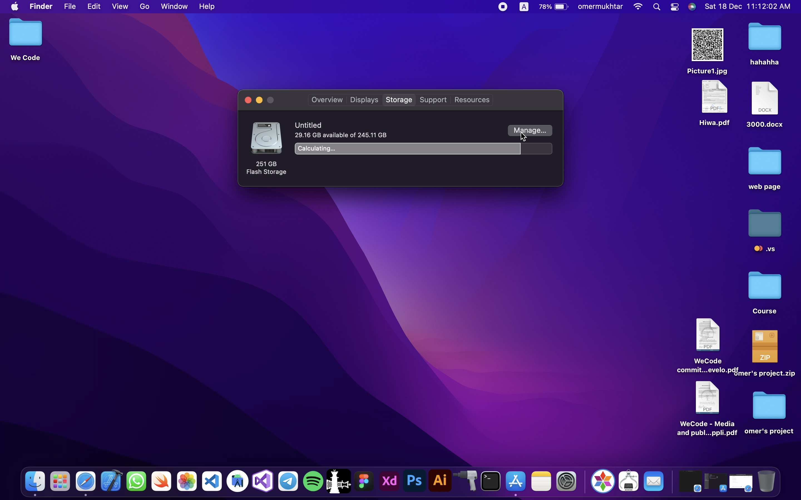Open Spotlight search magnifier icon
The image size is (801, 500).
click(x=657, y=7)
